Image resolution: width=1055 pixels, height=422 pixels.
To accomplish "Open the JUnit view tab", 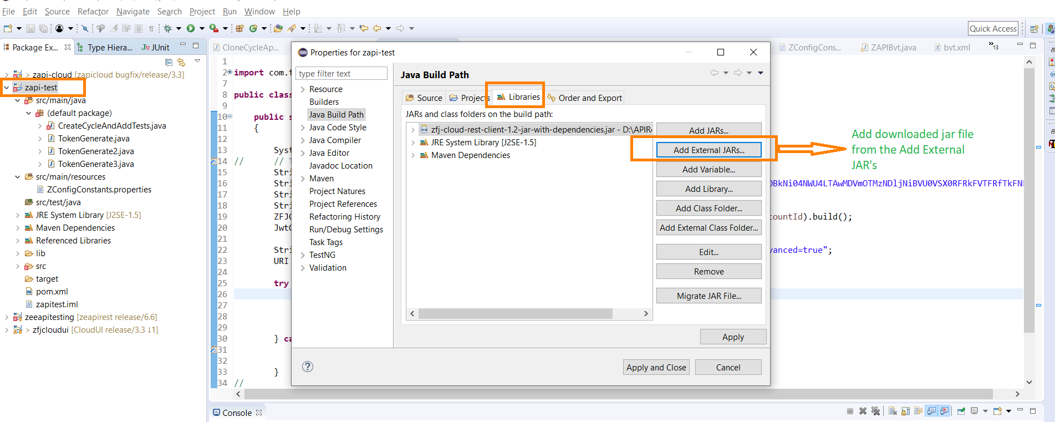I will click(156, 48).
